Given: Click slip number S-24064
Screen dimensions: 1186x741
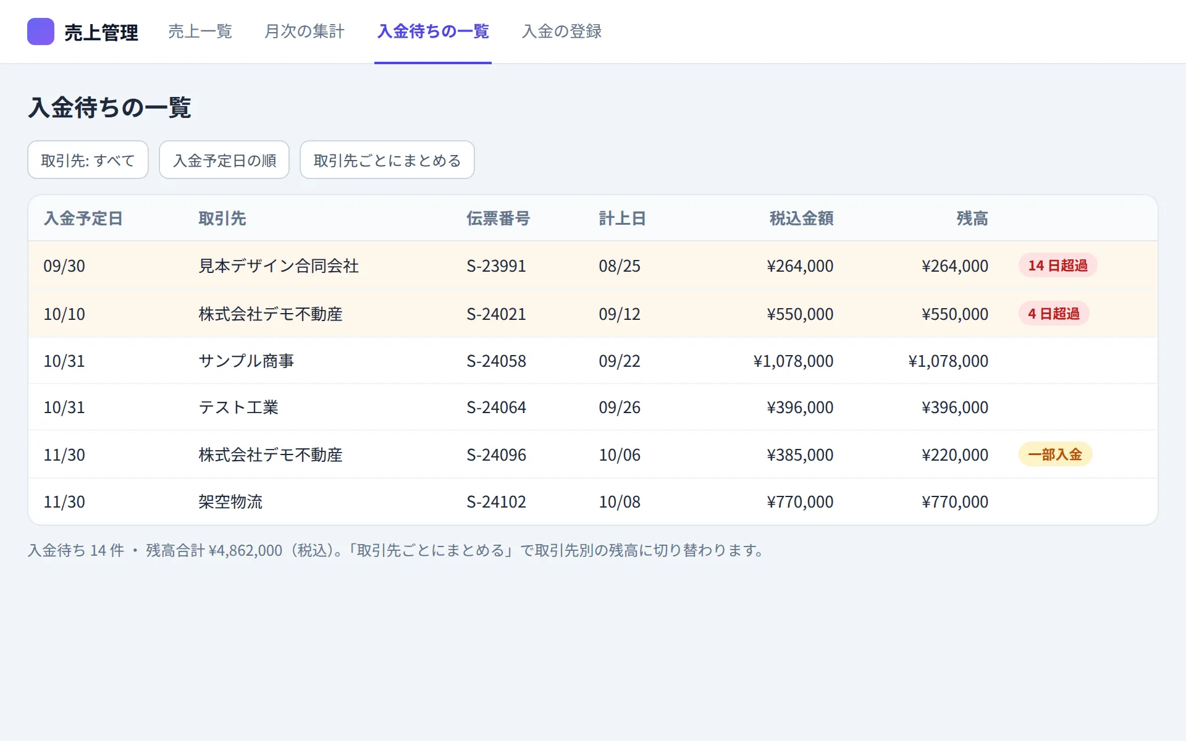Looking at the screenshot, I should (x=496, y=408).
